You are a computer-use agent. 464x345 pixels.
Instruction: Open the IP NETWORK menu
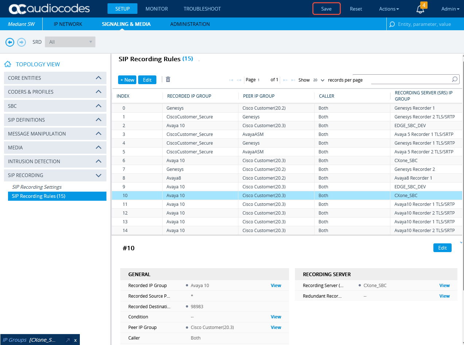(x=68, y=24)
